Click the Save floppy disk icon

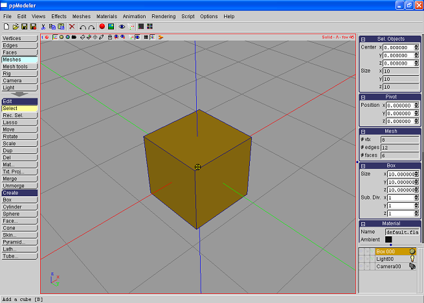[25, 27]
